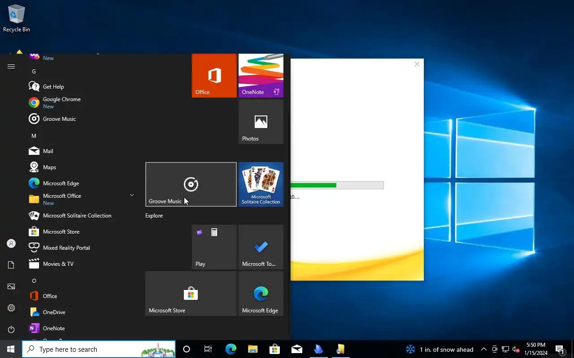This screenshot has width=574, height=358.
Task: Click the volume icon in tray
Action: click(x=516, y=349)
